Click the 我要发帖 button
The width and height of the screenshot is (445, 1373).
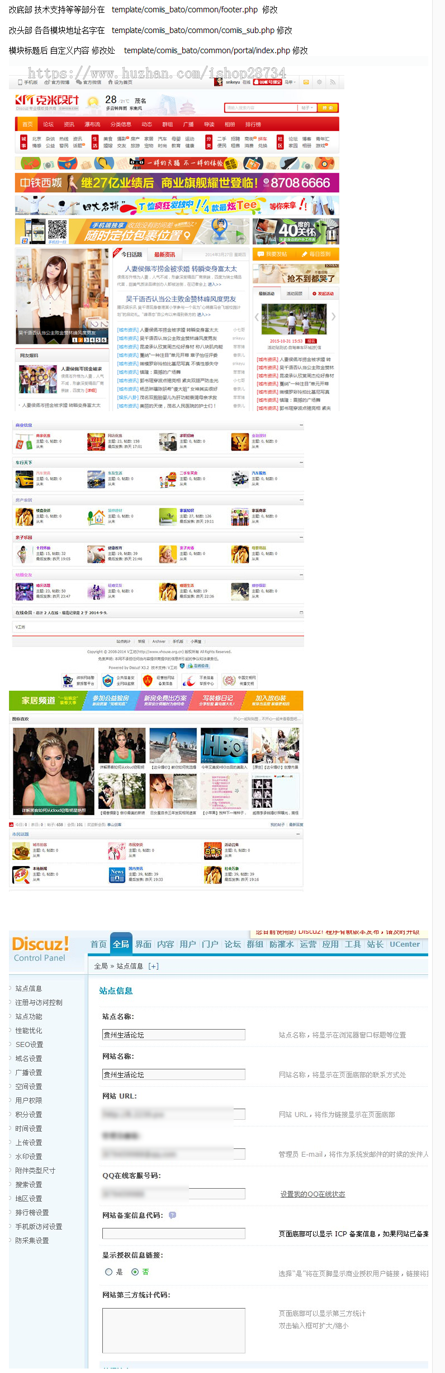273,254
